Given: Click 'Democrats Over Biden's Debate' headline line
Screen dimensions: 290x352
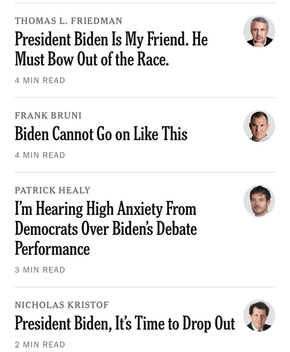Looking at the screenshot, I should (x=106, y=229).
